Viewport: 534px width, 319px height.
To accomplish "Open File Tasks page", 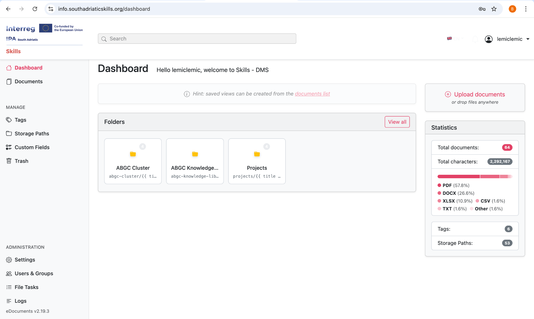I will click(26, 287).
